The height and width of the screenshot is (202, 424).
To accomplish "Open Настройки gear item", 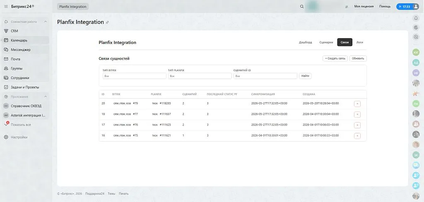I will (x=19, y=137).
